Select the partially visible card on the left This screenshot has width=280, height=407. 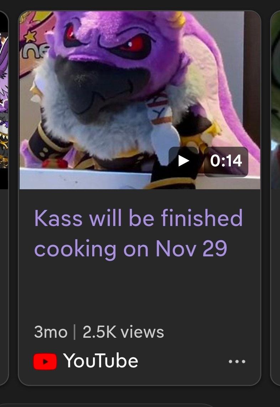pyautogui.click(x=4, y=197)
